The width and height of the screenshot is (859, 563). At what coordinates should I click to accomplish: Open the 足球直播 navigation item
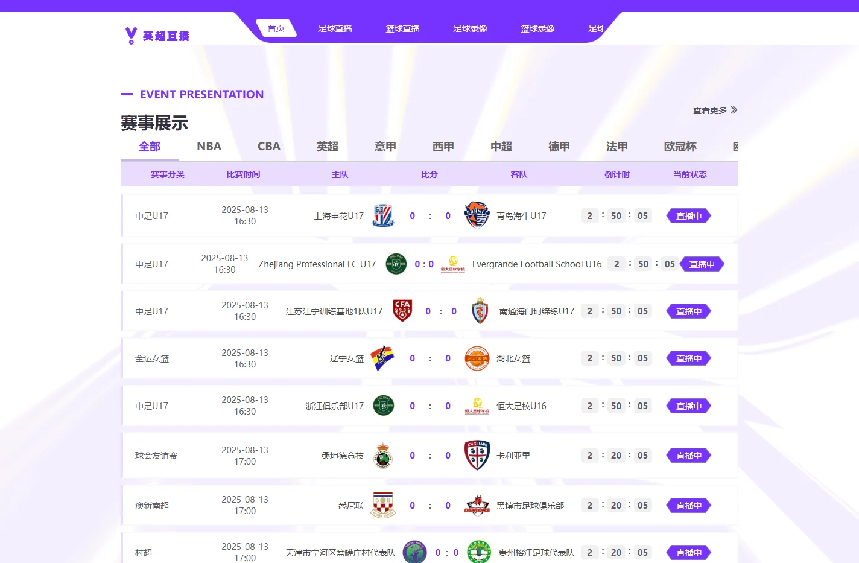[335, 28]
